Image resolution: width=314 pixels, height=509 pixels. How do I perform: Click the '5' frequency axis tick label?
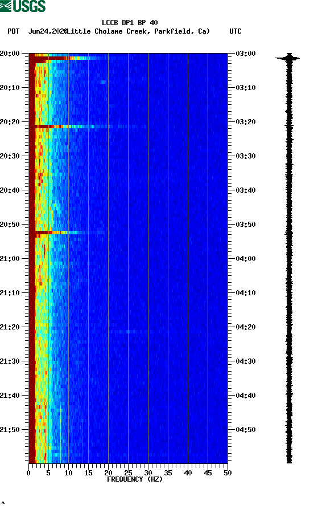pyautogui.click(x=48, y=473)
